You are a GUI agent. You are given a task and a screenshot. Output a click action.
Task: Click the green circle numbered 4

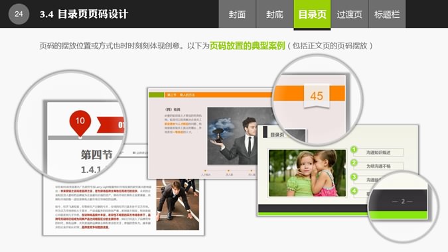coord(354,190)
